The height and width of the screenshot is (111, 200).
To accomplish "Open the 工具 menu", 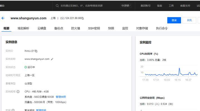I will (x=171, y=6).
